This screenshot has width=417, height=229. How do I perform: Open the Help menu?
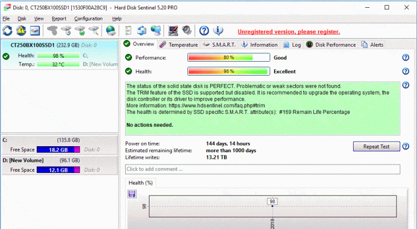(x=117, y=18)
